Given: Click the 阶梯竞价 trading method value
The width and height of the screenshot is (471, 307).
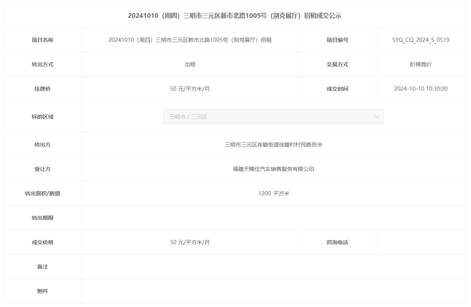Looking at the screenshot, I should [x=421, y=64].
